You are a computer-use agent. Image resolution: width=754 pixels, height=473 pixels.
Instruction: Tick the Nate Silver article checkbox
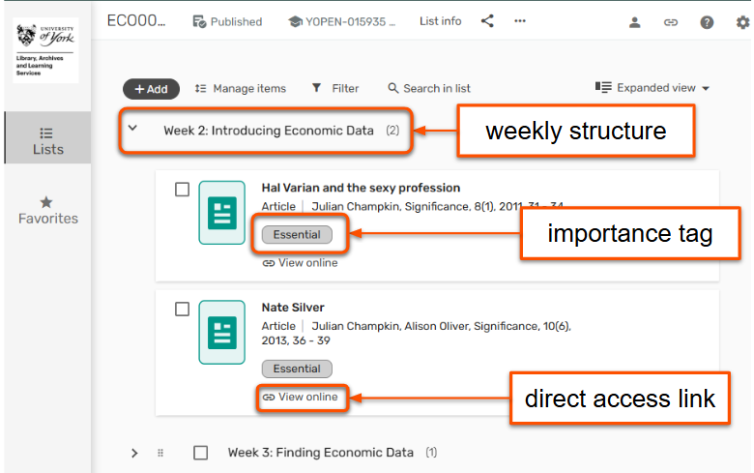point(182,310)
